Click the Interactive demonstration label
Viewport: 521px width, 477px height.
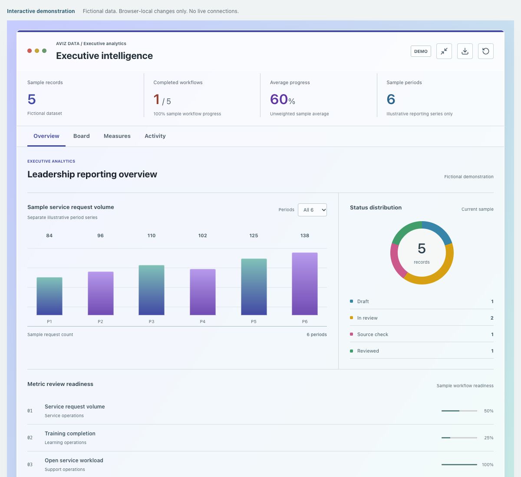click(x=41, y=11)
